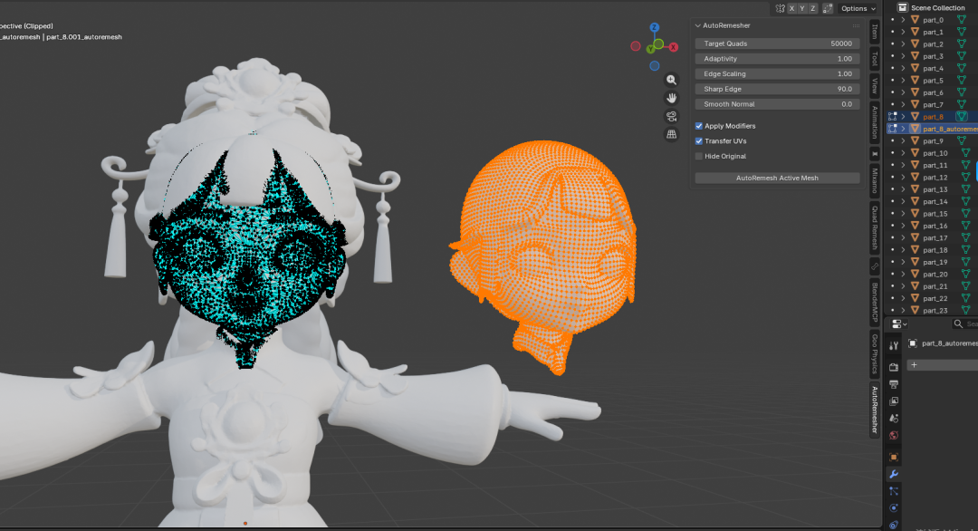Toggle Z axis mirror button
978x531 pixels.
tap(812, 8)
